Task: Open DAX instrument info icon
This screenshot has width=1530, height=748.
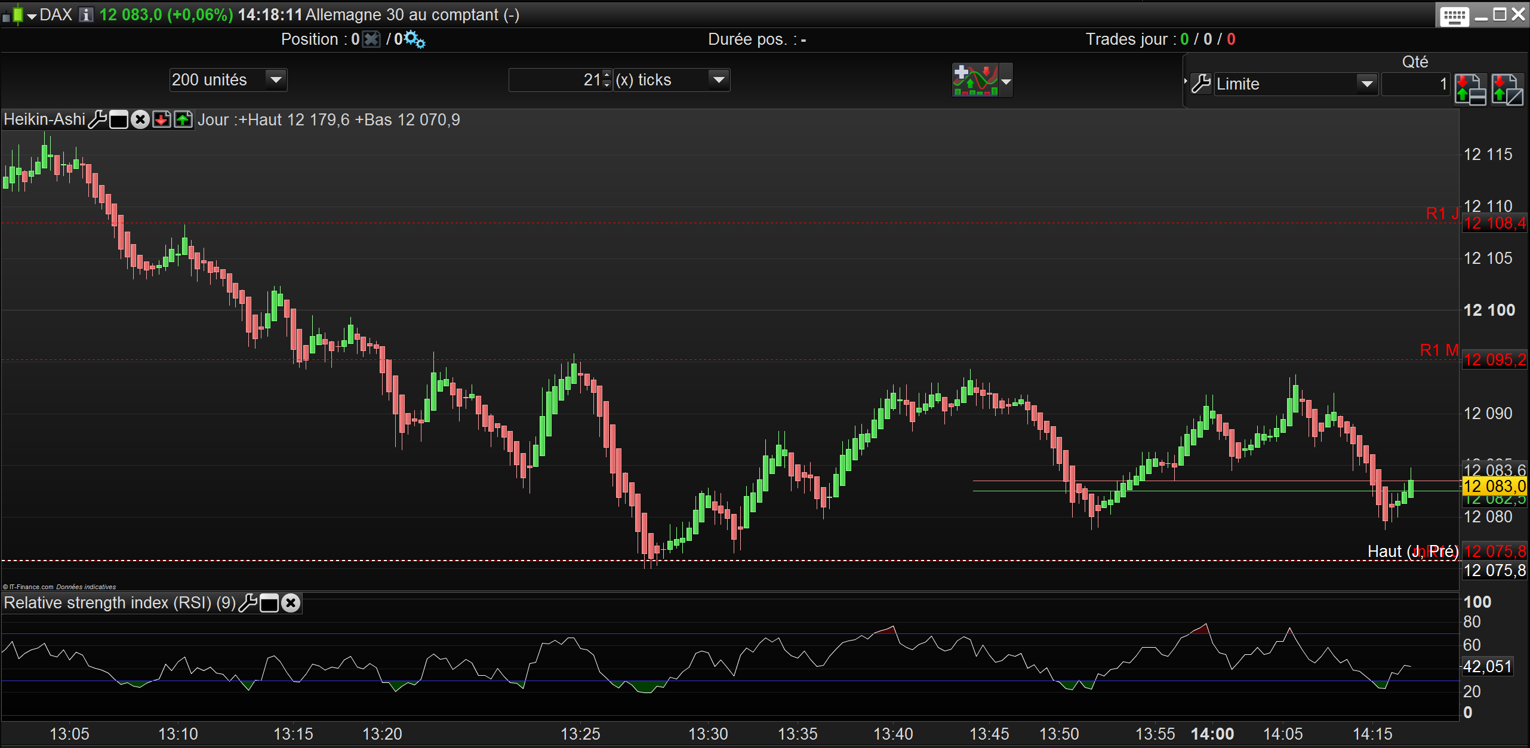Action: click(x=86, y=14)
